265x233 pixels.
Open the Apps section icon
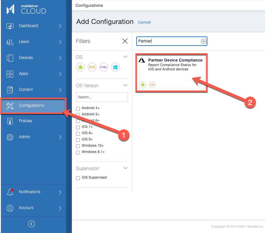pyautogui.click(x=10, y=73)
